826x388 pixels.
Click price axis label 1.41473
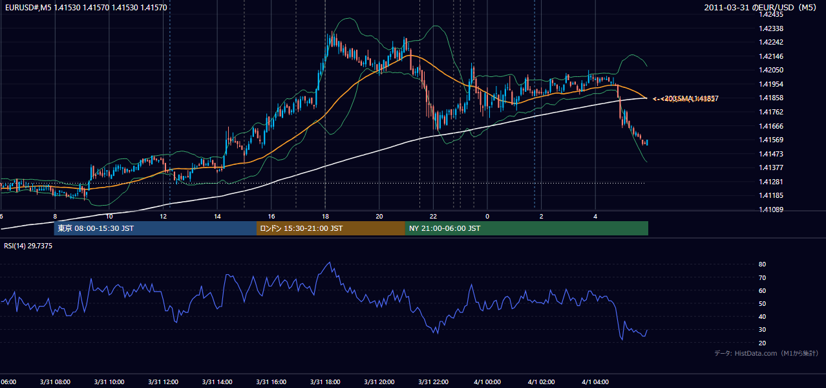coord(772,154)
